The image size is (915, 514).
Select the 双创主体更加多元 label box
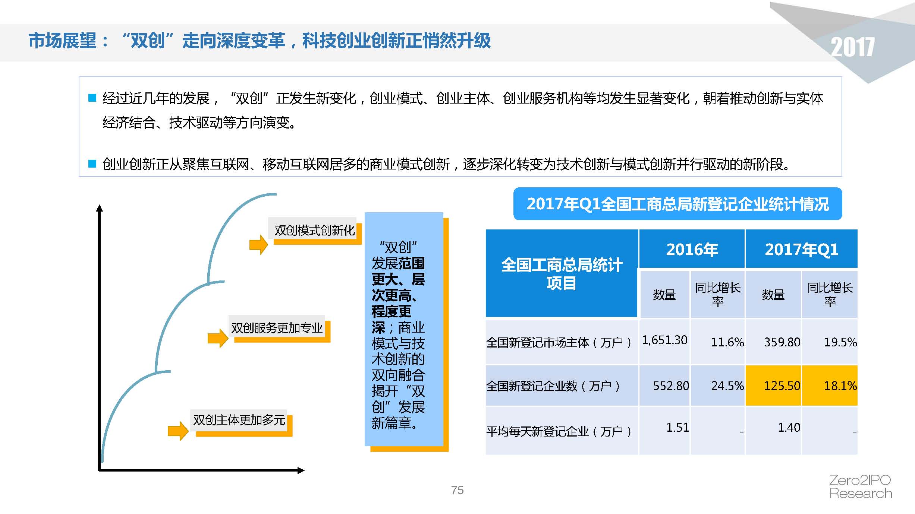(239, 420)
